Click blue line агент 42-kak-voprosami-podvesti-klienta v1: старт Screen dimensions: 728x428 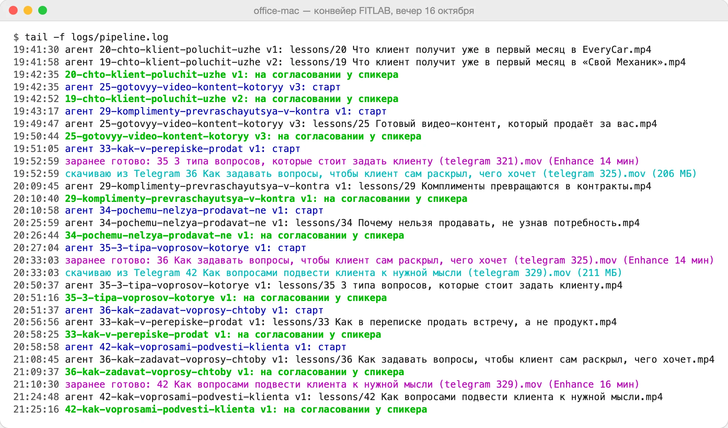[x=180, y=347]
